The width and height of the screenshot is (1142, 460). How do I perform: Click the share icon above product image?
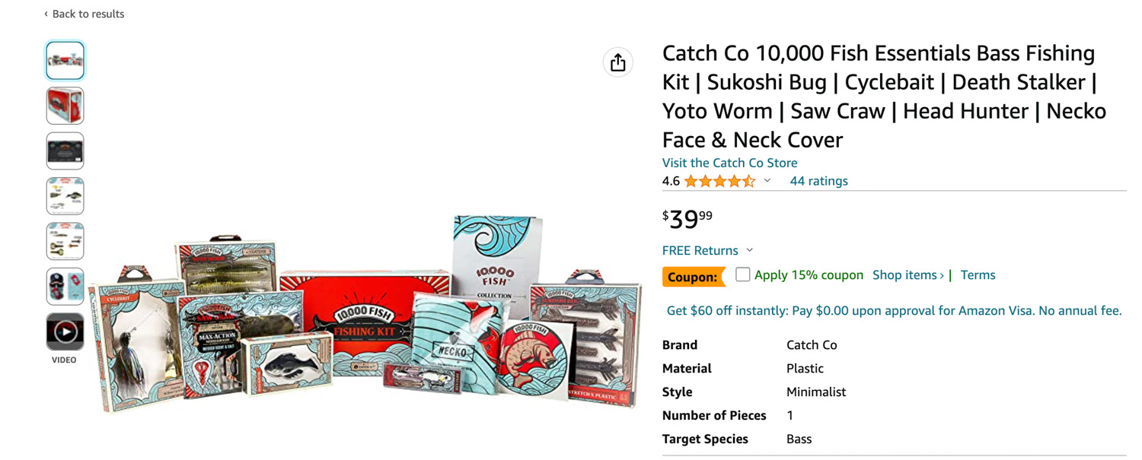point(617,62)
